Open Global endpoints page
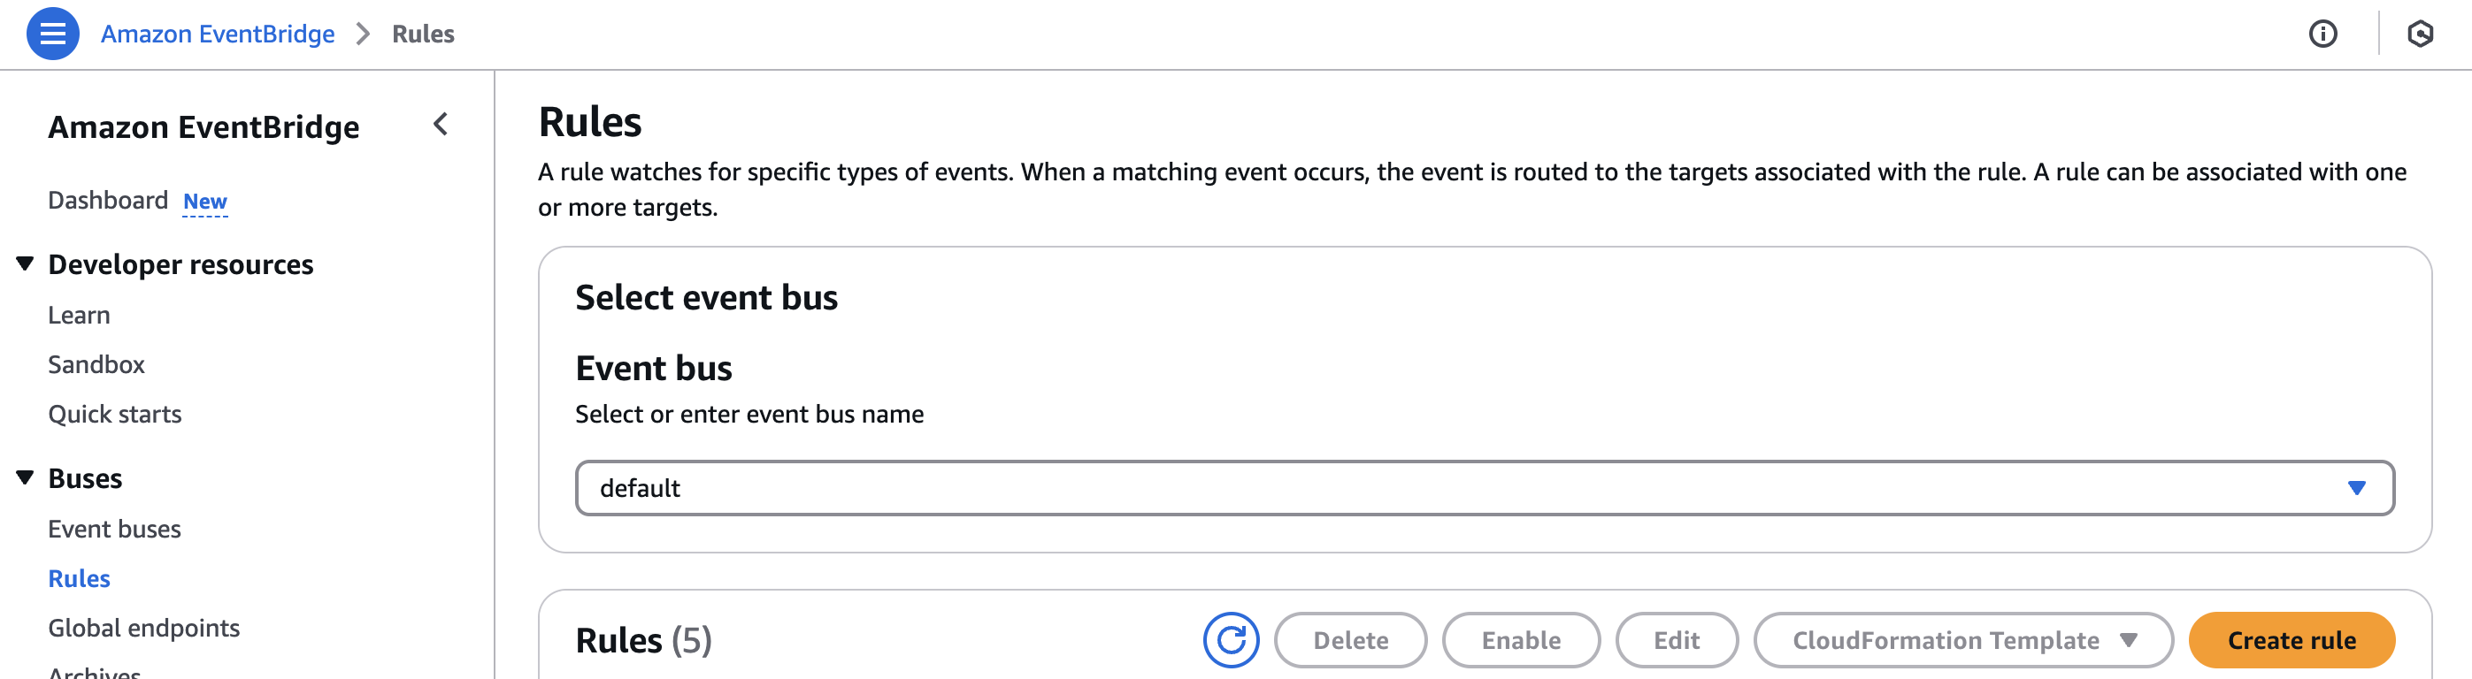This screenshot has height=679, width=2472. [144, 629]
